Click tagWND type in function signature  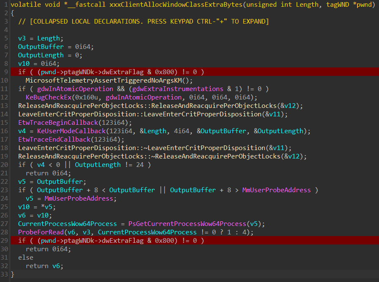[338, 5]
